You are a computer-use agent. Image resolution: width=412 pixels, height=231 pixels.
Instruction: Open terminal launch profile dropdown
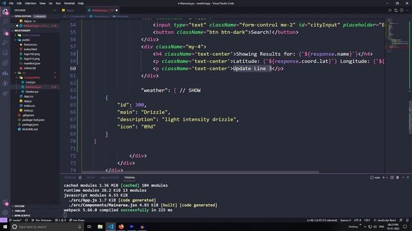tap(387, 178)
